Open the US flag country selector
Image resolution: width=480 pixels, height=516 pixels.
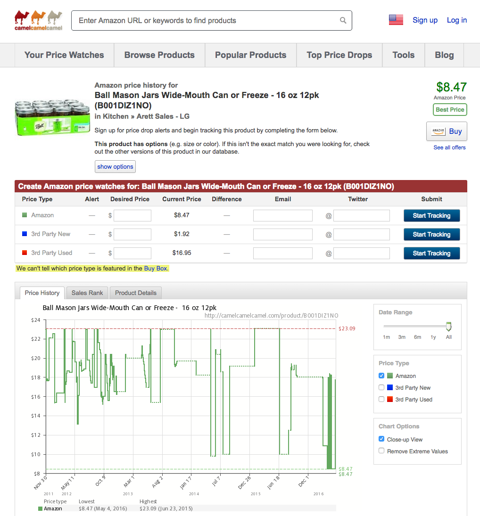coord(396,20)
